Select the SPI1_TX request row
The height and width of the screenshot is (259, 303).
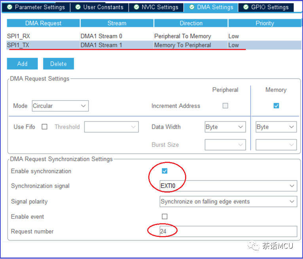pos(154,45)
